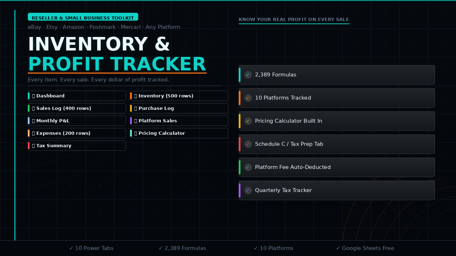The height and width of the screenshot is (256, 456).
Task: Click "✓ 10 Power Tabs" in the footer
Action: [92, 248]
